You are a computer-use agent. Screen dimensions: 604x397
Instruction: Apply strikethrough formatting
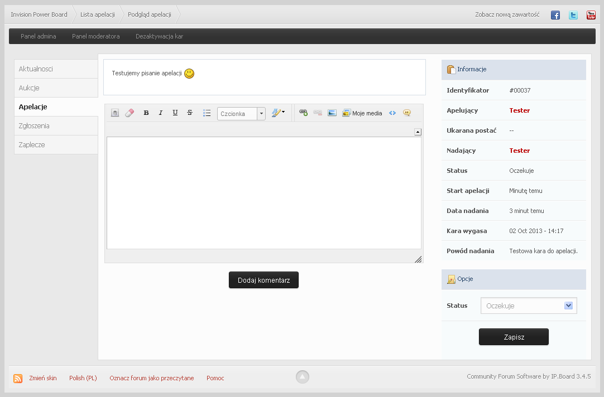190,113
